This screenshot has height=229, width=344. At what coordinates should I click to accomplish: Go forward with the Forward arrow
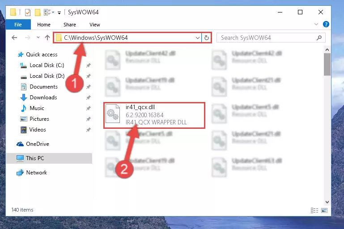point(28,38)
